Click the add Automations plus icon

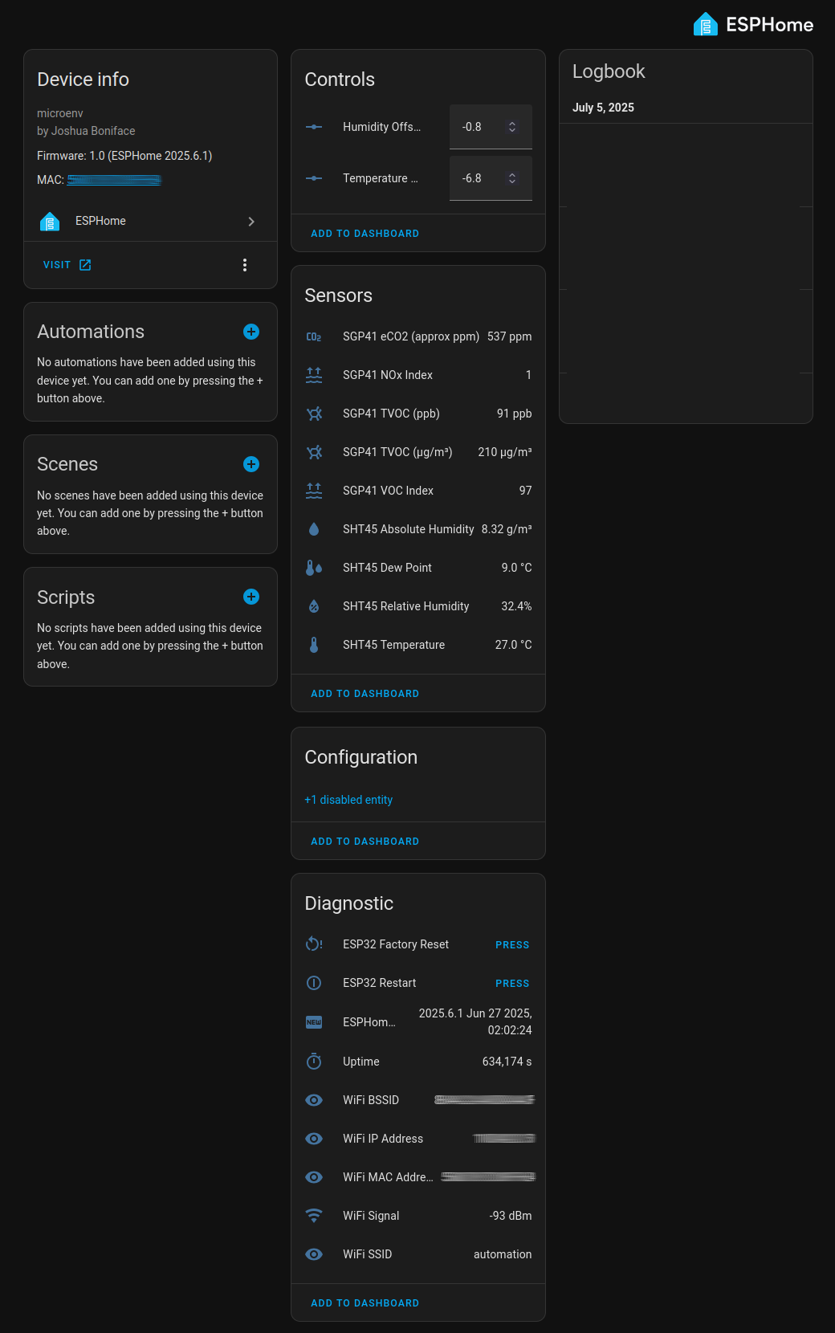coord(251,332)
